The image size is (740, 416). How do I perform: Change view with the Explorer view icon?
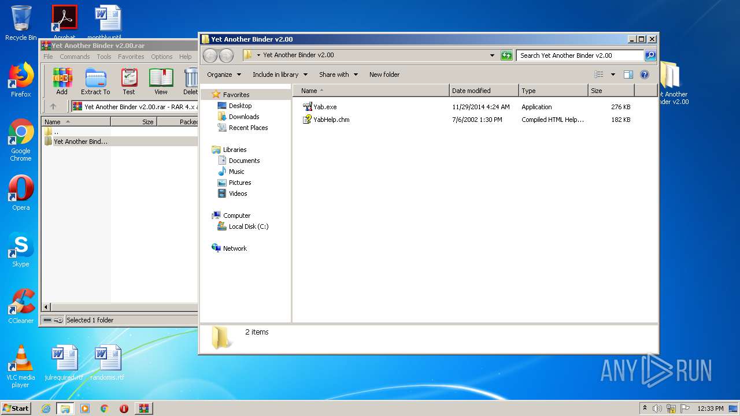[599, 75]
